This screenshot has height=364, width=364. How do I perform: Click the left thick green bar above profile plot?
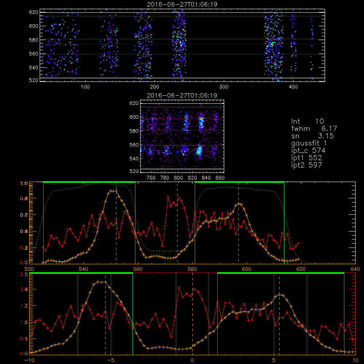click(90, 182)
